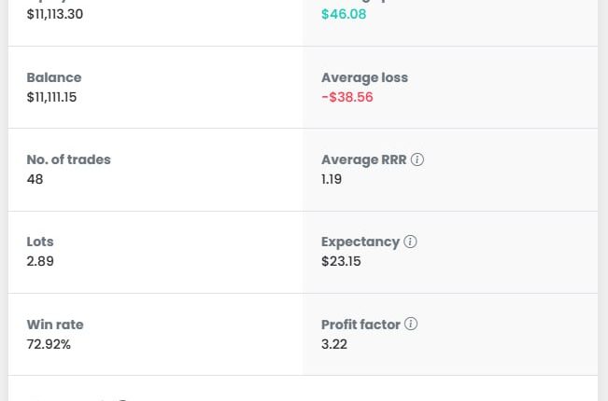Viewport: 608px width, 401px height.
Task: Click the Profit factor info icon
Action: coord(411,325)
